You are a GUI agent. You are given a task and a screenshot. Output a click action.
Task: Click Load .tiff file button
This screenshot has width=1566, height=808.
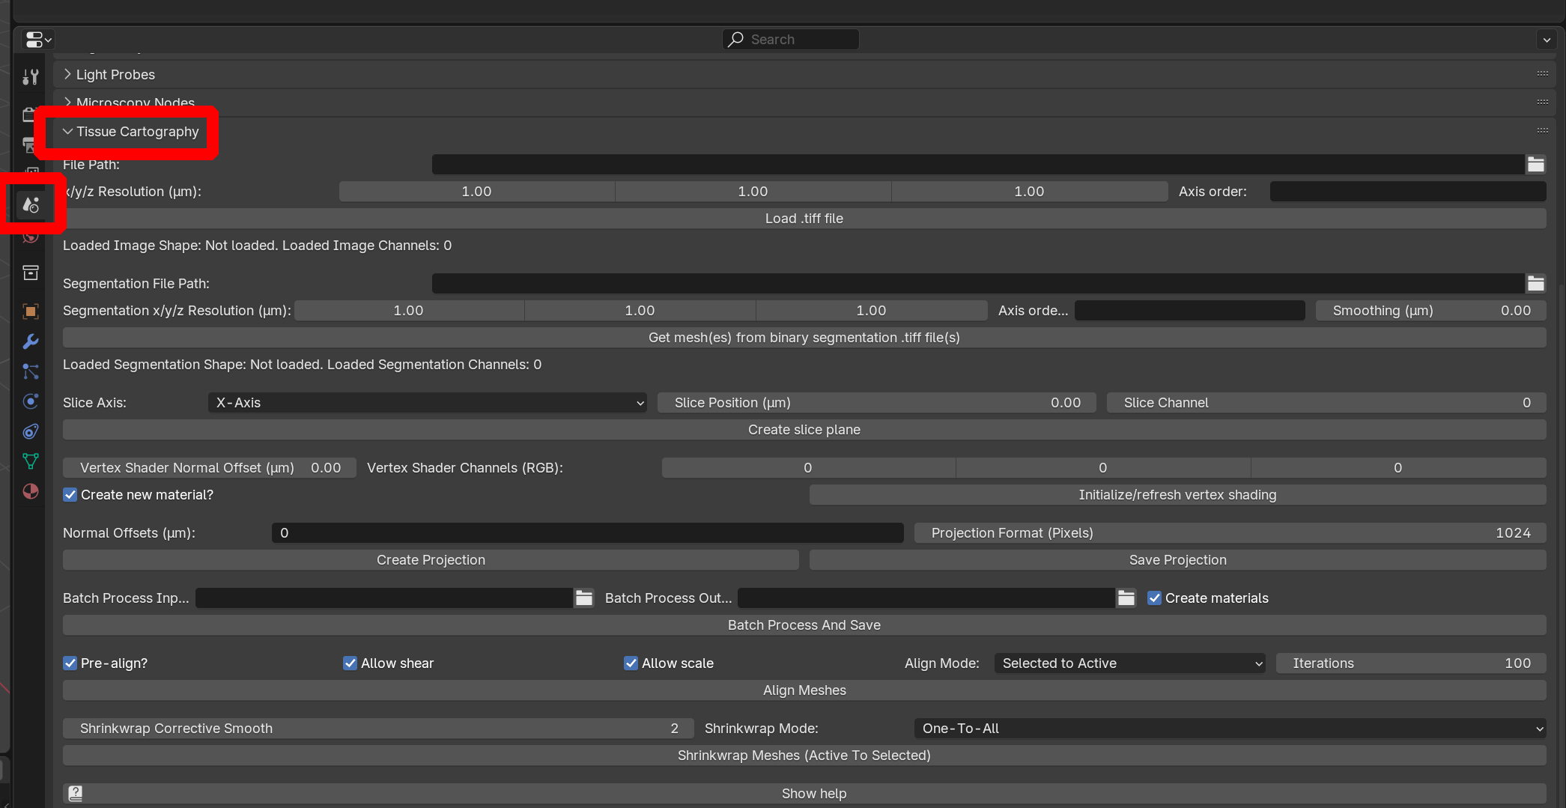(804, 219)
